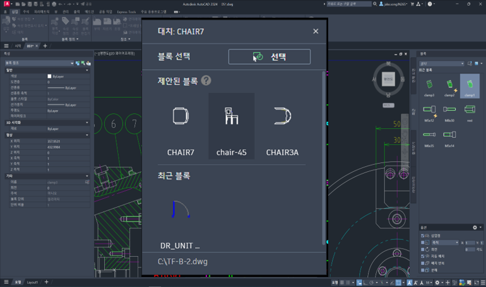This screenshot has height=287, width=486.
Task: Collapse the 3D 시각화 properties section
Action: coord(87,123)
